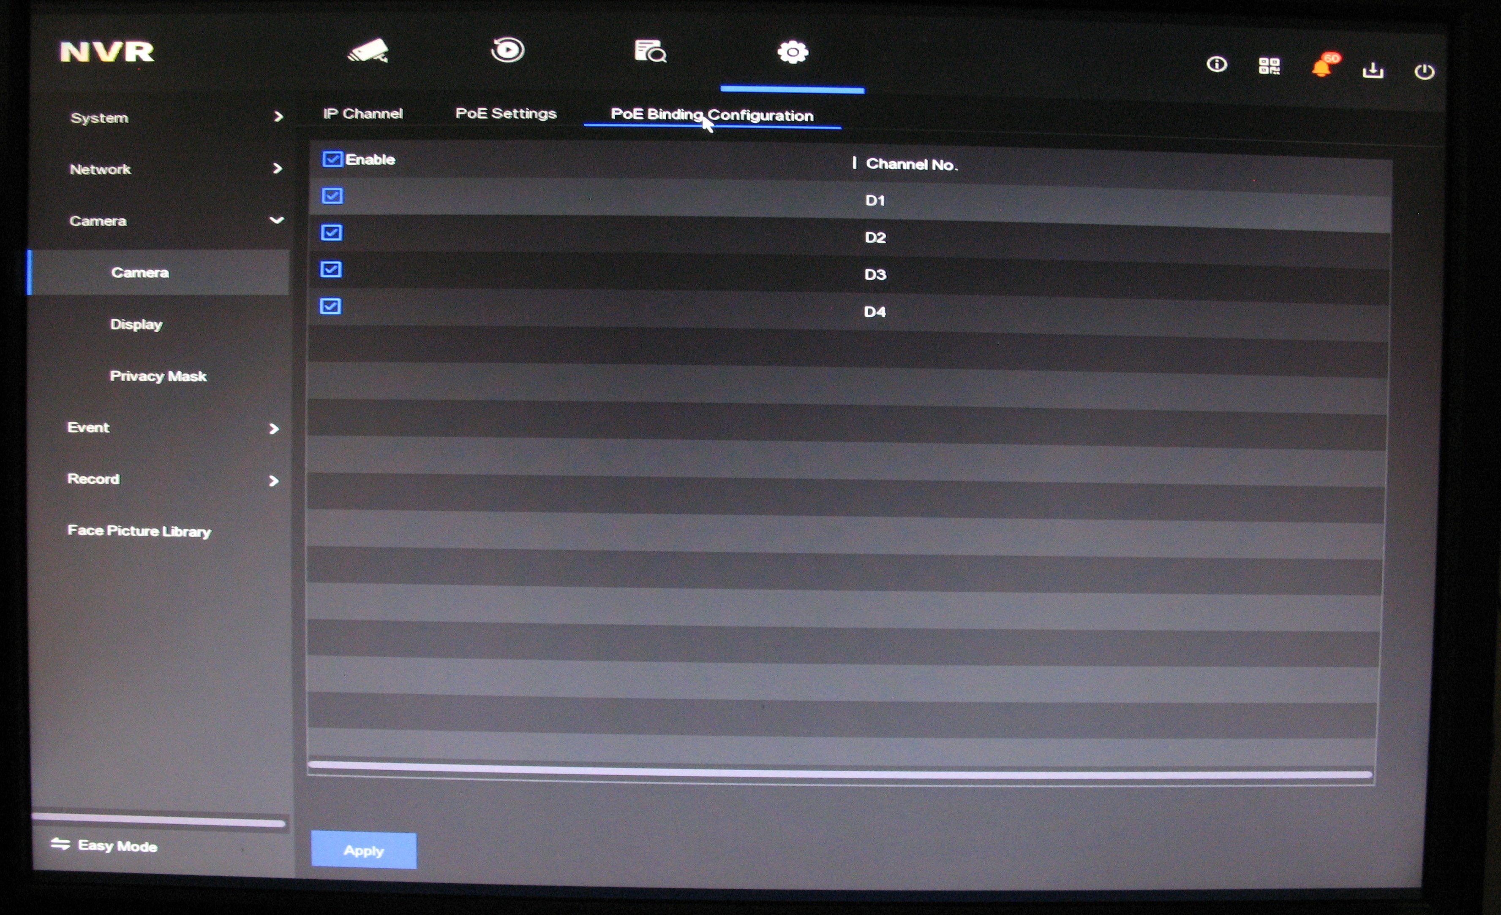Switch to the PoE Settings tab
This screenshot has width=1501, height=915.
tap(506, 114)
